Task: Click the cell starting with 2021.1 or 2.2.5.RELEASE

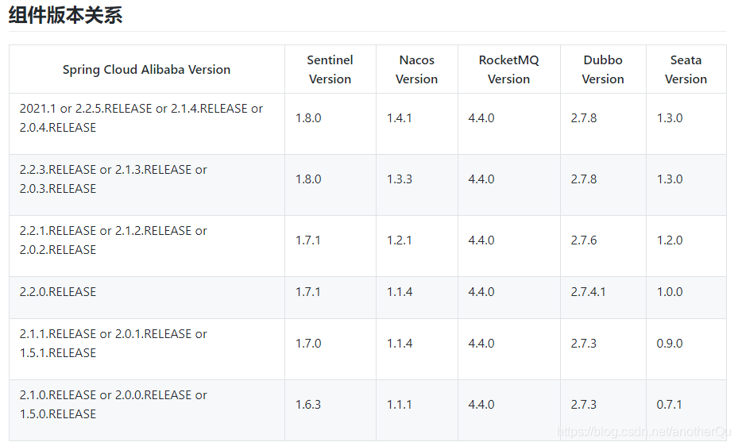Action: 146,124
